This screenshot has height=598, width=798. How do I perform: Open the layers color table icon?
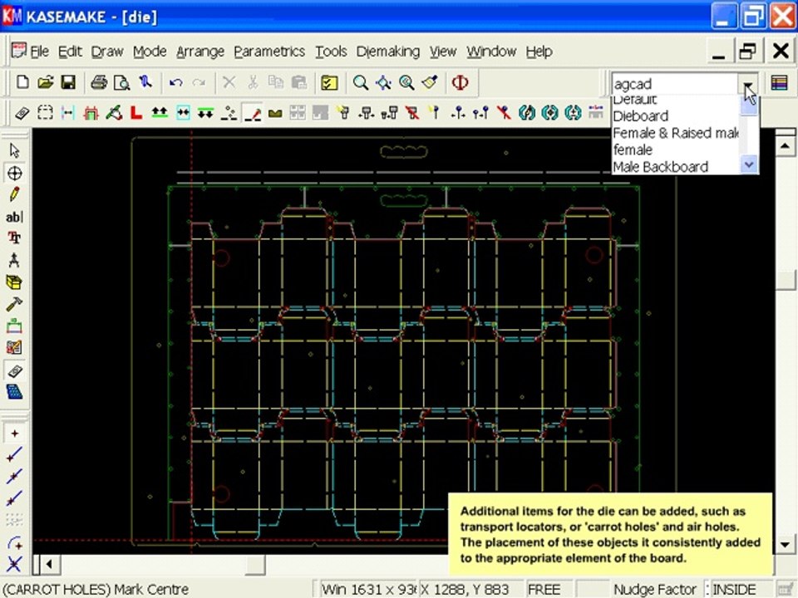click(x=779, y=83)
